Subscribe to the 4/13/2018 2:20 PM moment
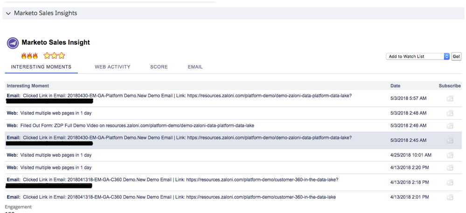Viewport: 466px width, 213px height. click(450, 168)
